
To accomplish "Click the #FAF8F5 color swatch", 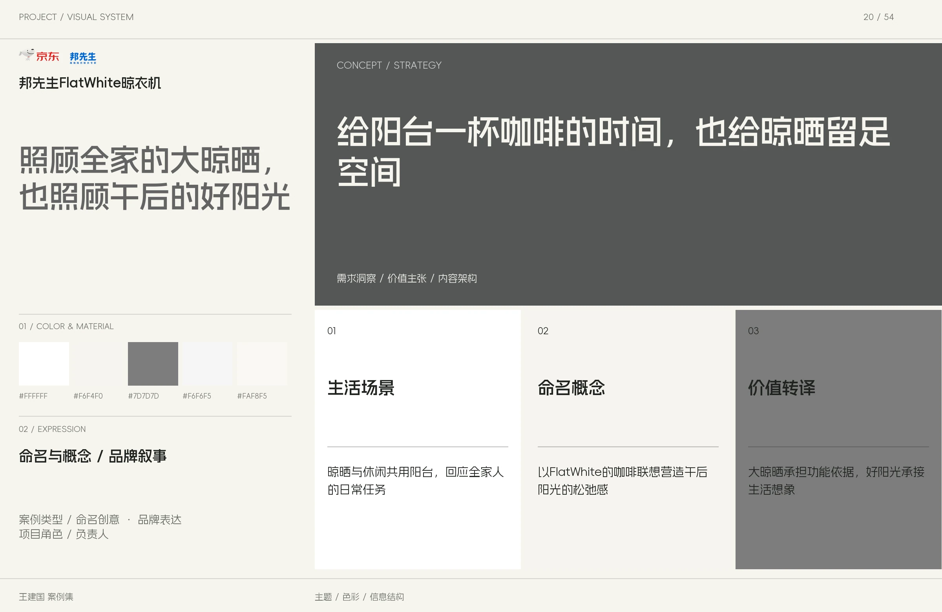I will pos(262,364).
